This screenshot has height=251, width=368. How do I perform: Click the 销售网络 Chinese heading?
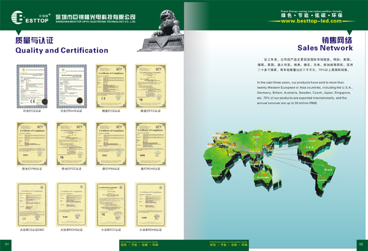(x=337, y=40)
